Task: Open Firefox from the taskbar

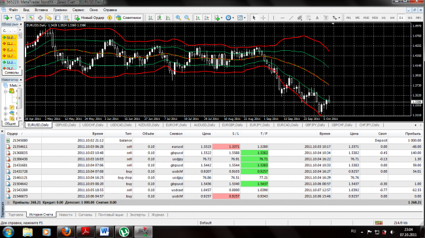Action: pos(66,231)
